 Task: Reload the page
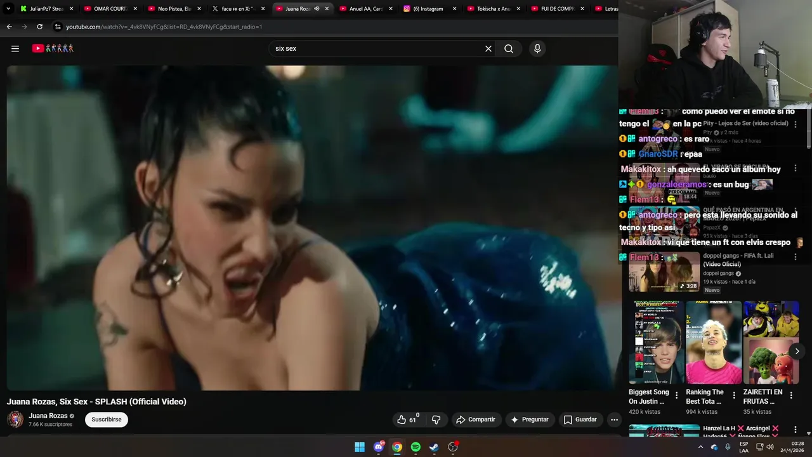click(39, 27)
